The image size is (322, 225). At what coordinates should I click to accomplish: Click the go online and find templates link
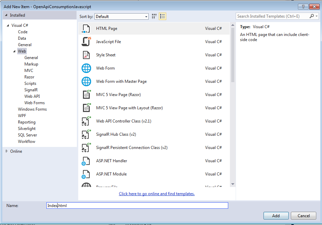[157, 194]
